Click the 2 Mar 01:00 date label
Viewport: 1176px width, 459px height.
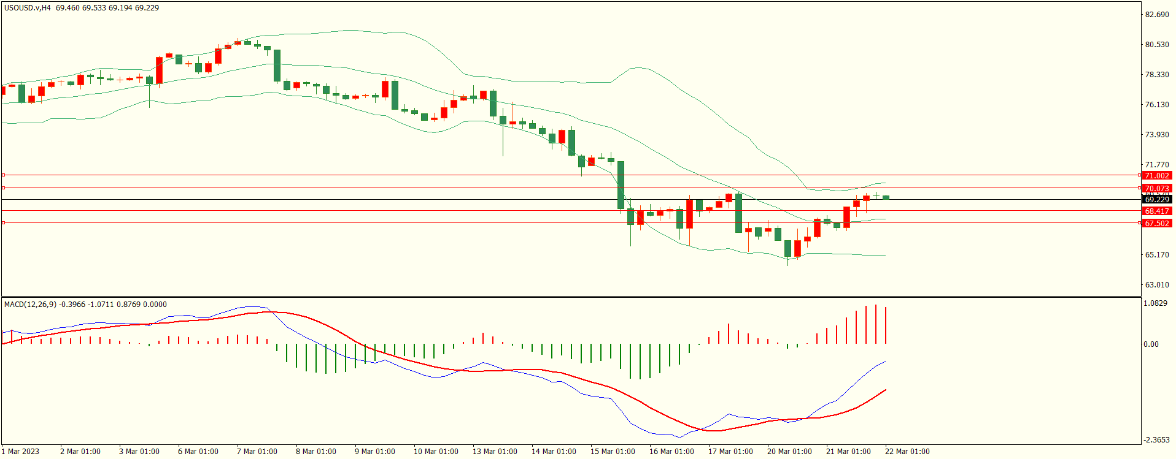coord(80,452)
